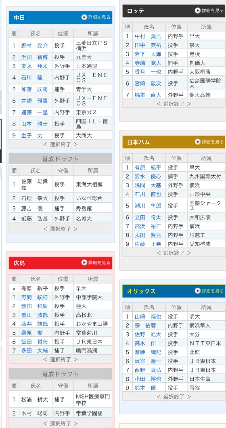This screenshot has height=428, width=226.
Task: Open player link 高浜 祐仁
Action: [148, 226]
